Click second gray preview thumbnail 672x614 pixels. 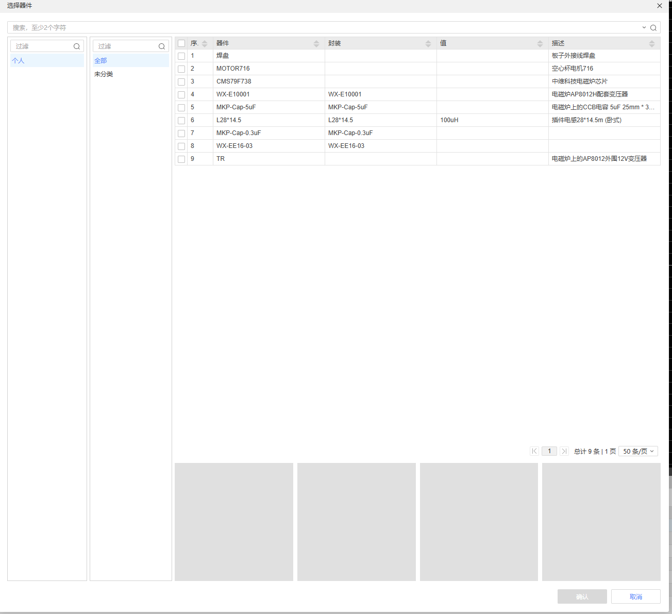(x=357, y=522)
